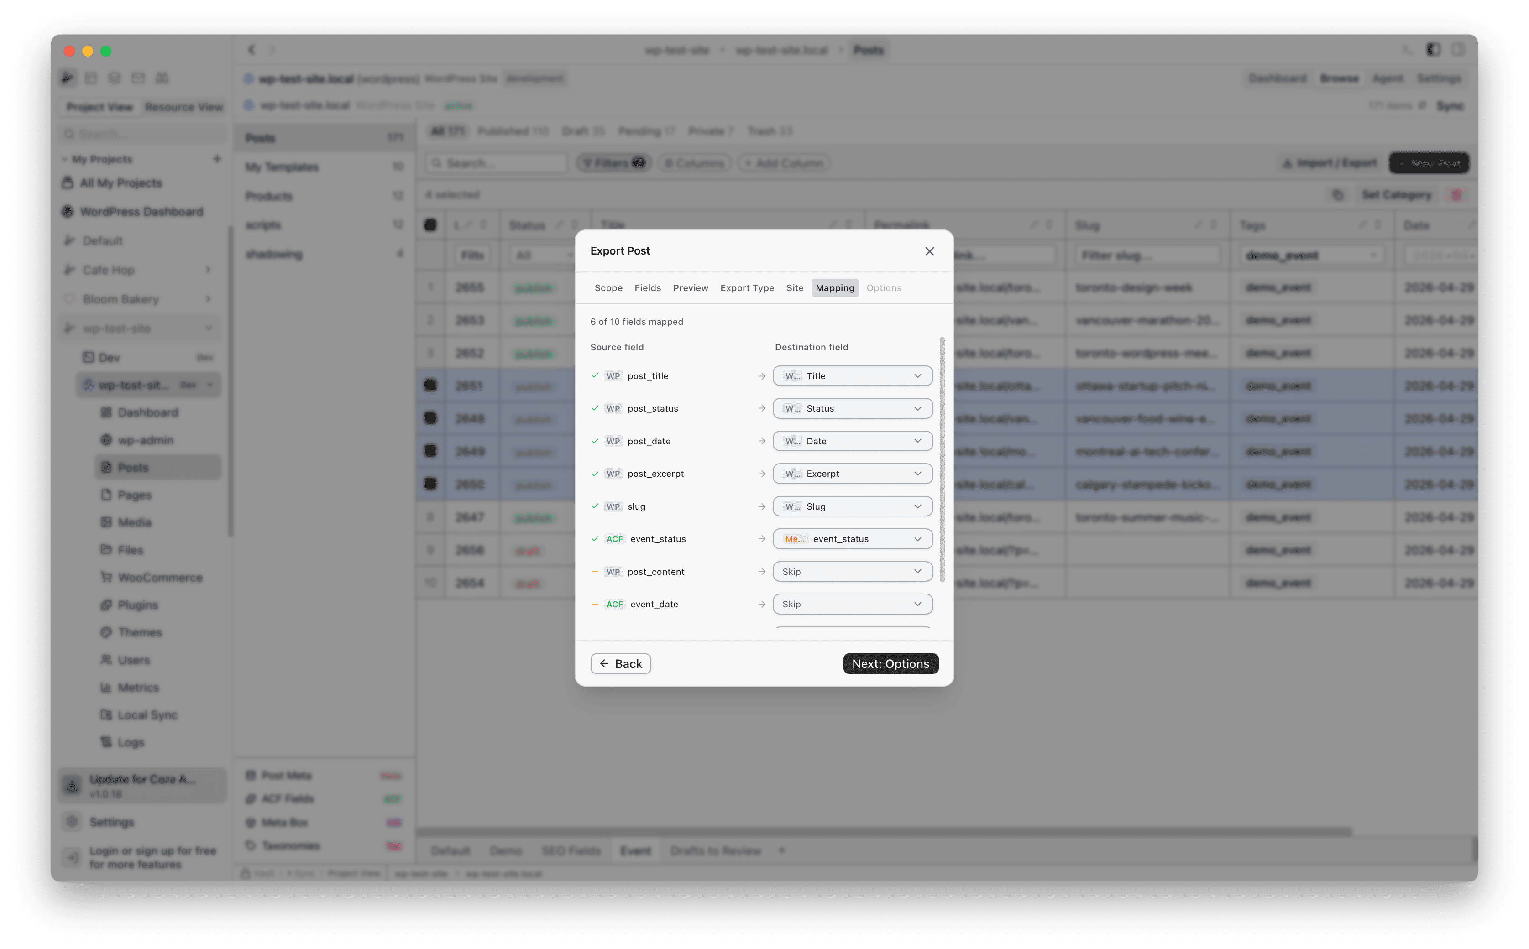Switch to Resource View
Screen dimensions: 1529x949
click(183, 107)
